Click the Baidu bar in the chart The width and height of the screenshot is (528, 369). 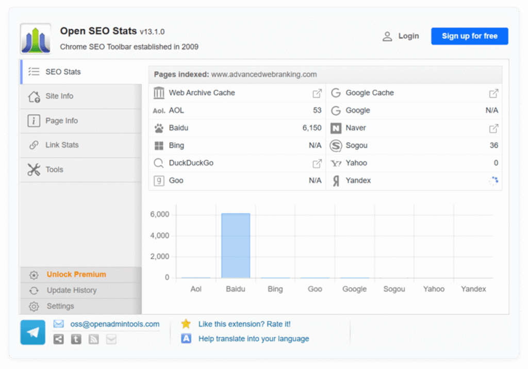pyautogui.click(x=236, y=245)
